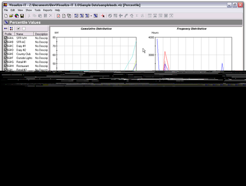Toggle profile G Retail #1 checkbox
Image resolution: width=246 pixels, height=186 pixels.
point(6,62)
